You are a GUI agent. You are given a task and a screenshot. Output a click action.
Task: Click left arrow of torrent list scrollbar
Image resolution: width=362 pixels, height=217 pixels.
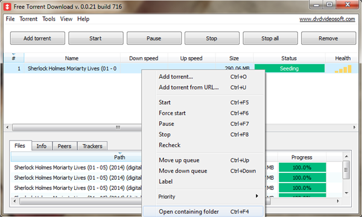click(x=7, y=127)
